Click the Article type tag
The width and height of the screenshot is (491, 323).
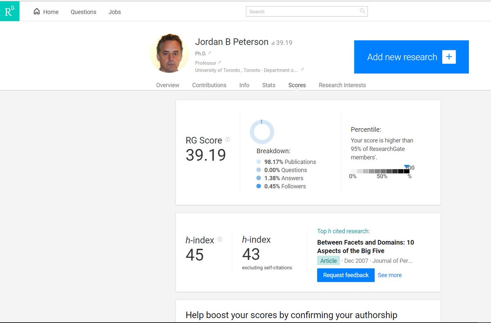point(329,260)
